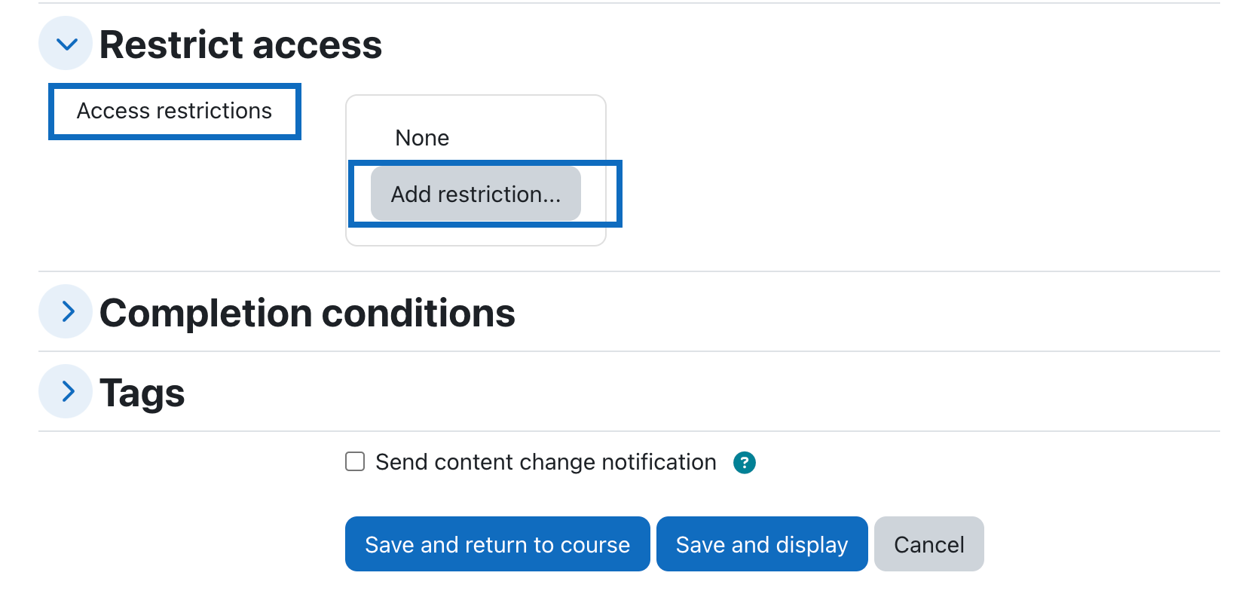This screenshot has height=594, width=1239.
Task: Open help for content change notification
Action: 744,462
